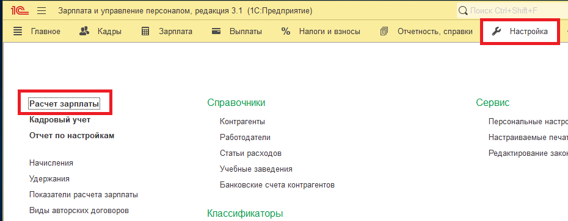Open Банковские счета контрагентов

(x=277, y=185)
